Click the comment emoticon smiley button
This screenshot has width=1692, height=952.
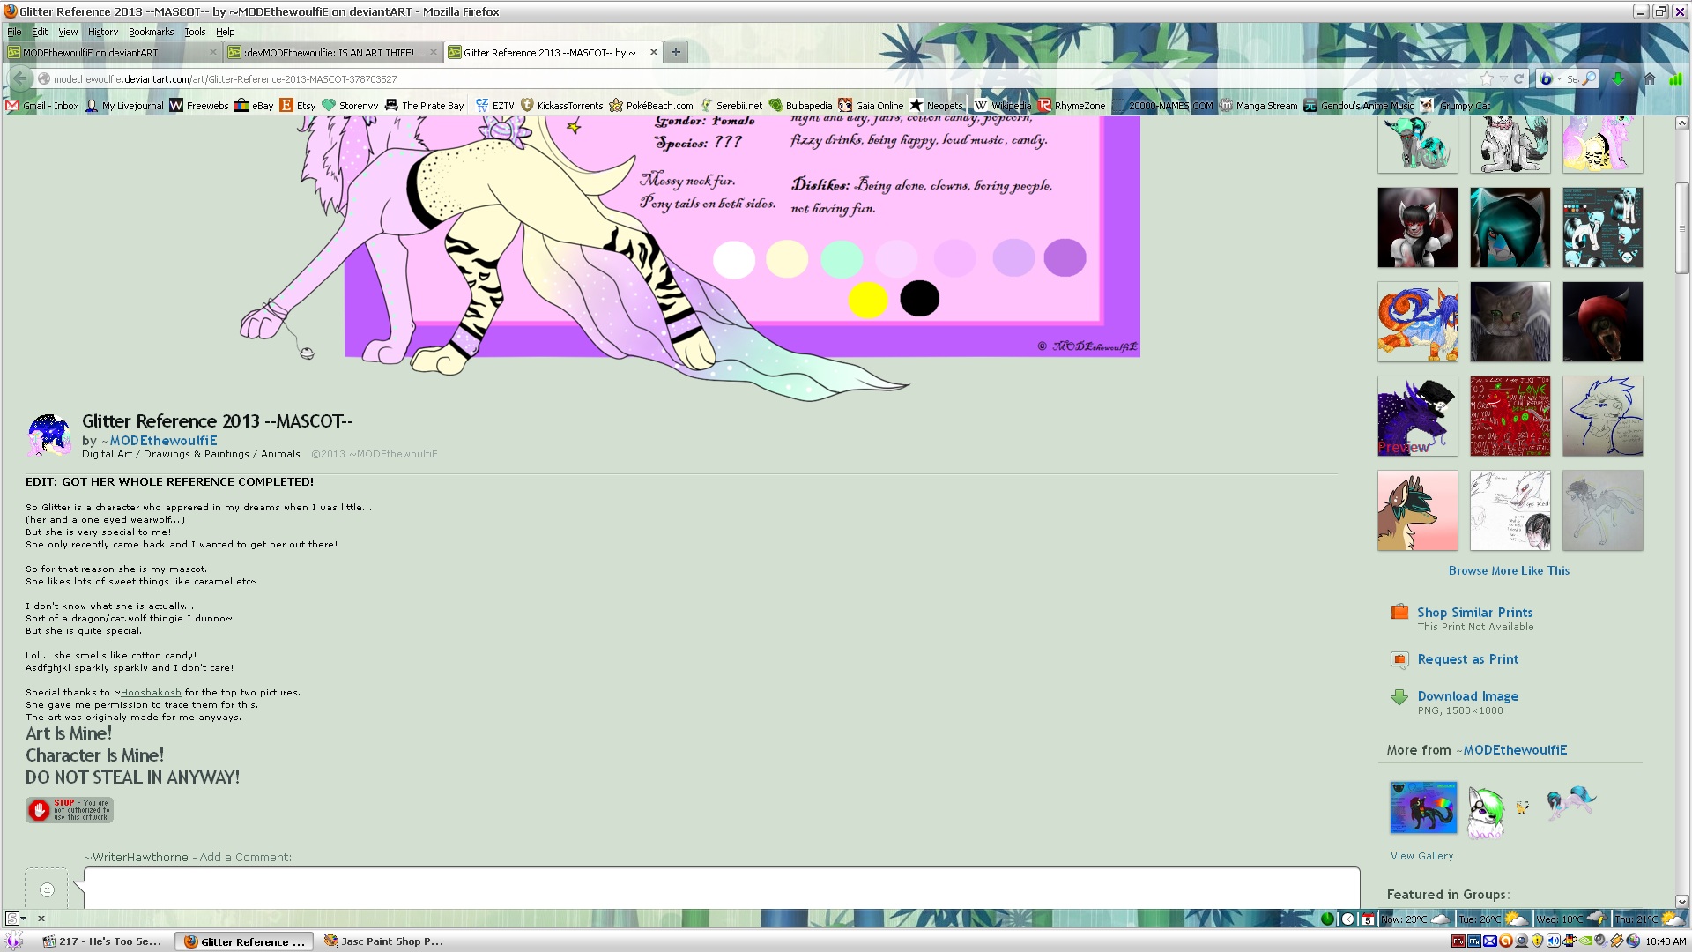48,889
